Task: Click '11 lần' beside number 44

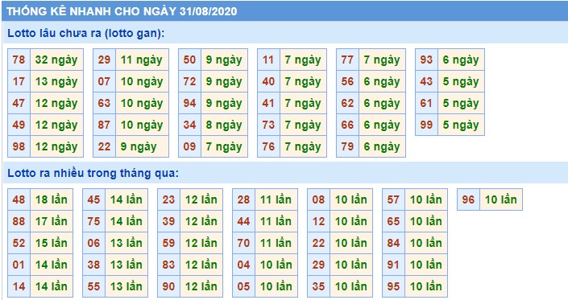Action: pyautogui.click(x=277, y=221)
